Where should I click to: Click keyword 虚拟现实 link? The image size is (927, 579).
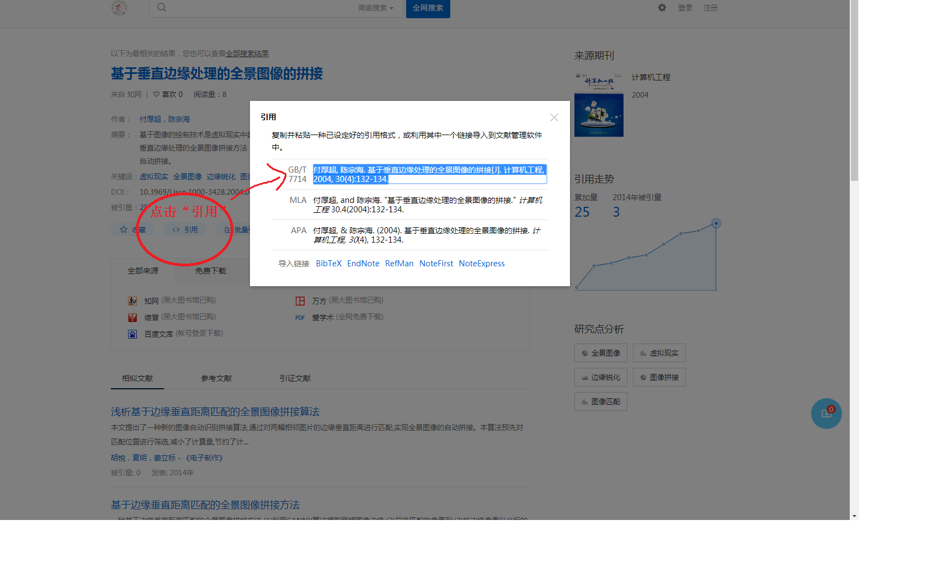[154, 176]
